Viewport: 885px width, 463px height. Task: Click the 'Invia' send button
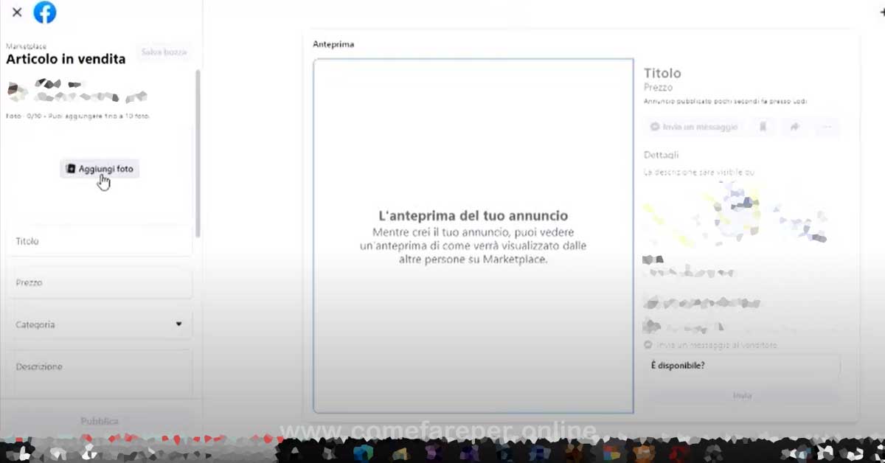coord(743,395)
